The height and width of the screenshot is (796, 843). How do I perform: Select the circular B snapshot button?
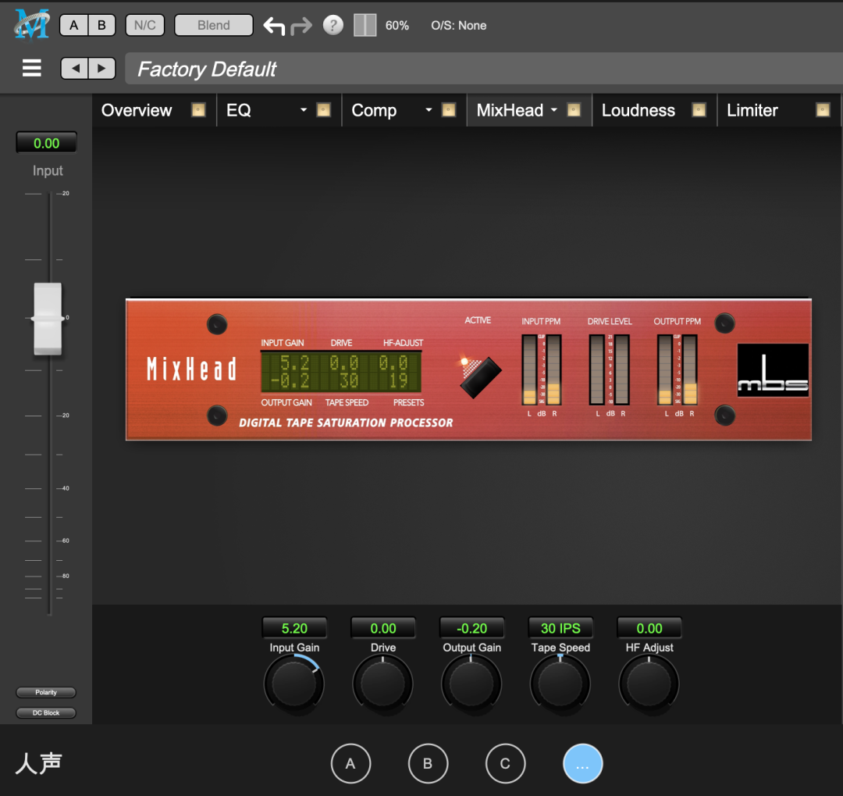click(428, 763)
